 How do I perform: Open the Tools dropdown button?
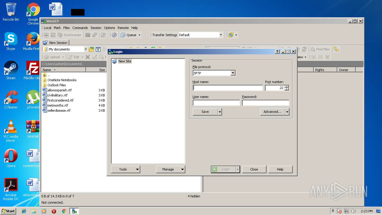tap(125, 169)
